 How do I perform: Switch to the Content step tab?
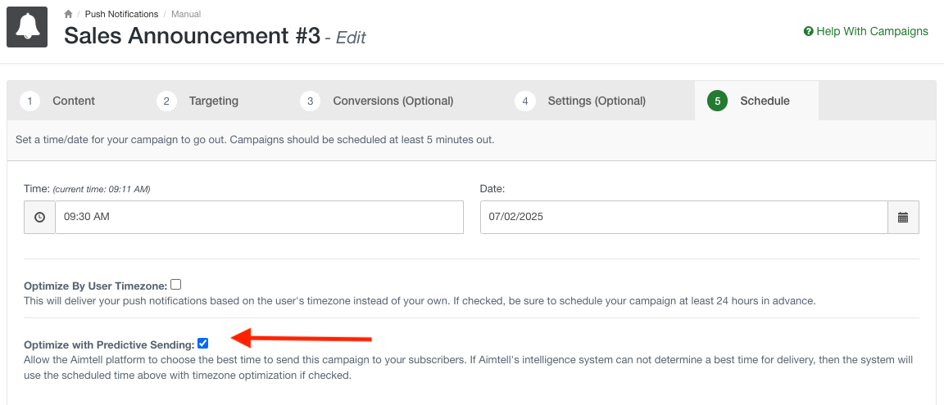point(73,101)
